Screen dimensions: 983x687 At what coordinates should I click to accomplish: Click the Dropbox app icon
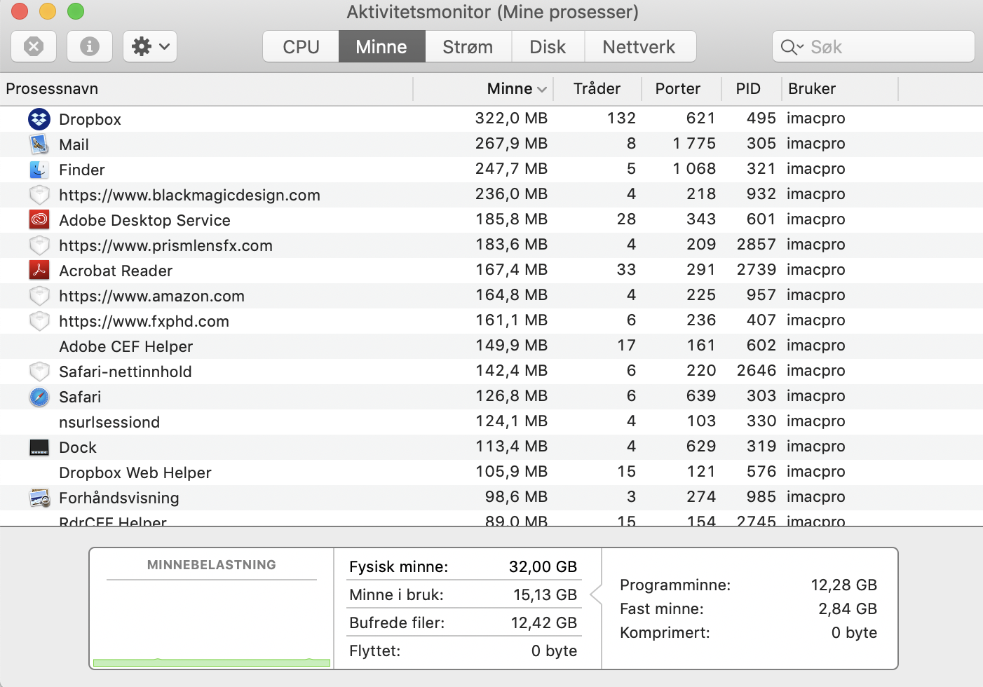coord(39,119)
